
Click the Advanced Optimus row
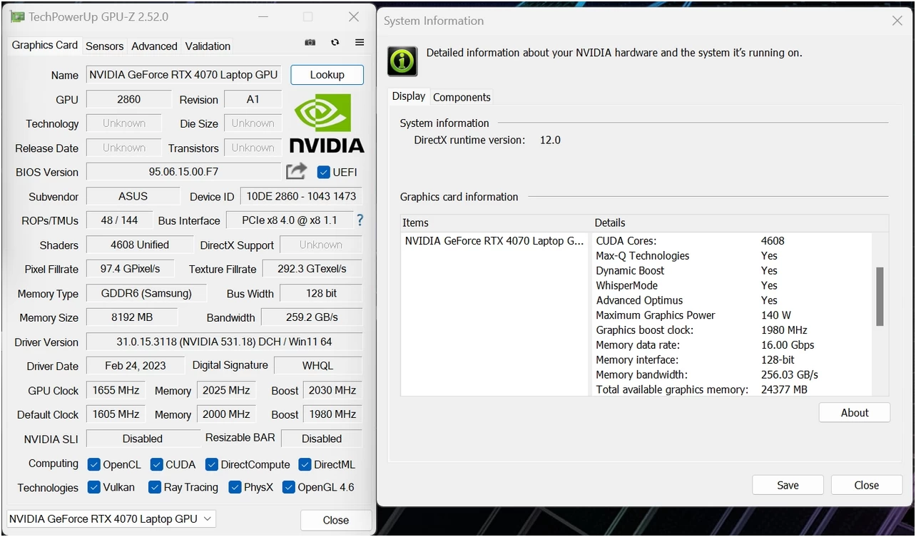pos(732,300)
